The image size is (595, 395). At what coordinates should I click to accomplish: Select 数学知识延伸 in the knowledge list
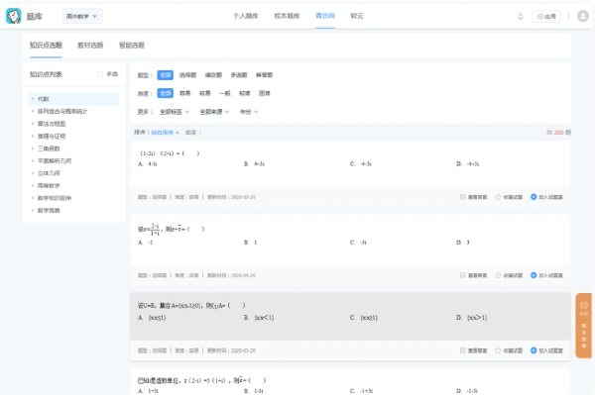coord(55,198)
